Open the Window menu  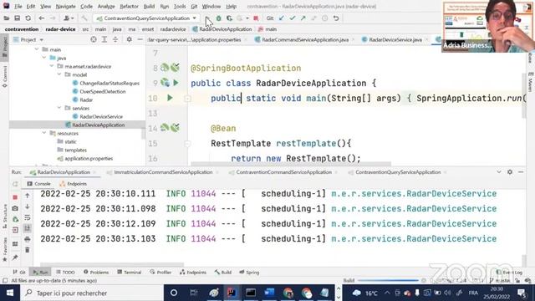[211, 6]
